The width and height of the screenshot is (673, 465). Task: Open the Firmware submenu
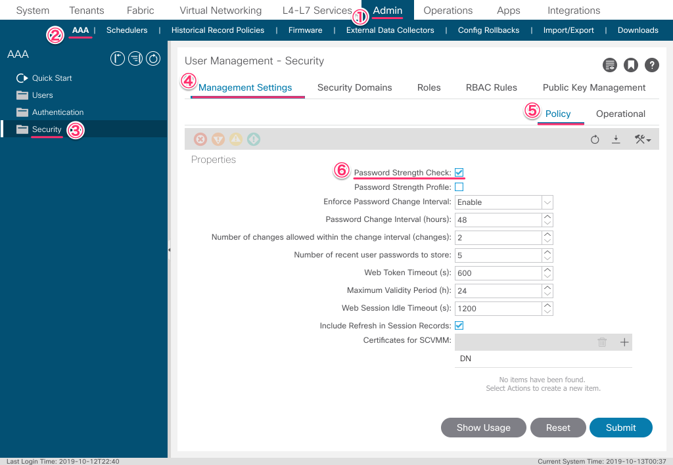[305, 30]
